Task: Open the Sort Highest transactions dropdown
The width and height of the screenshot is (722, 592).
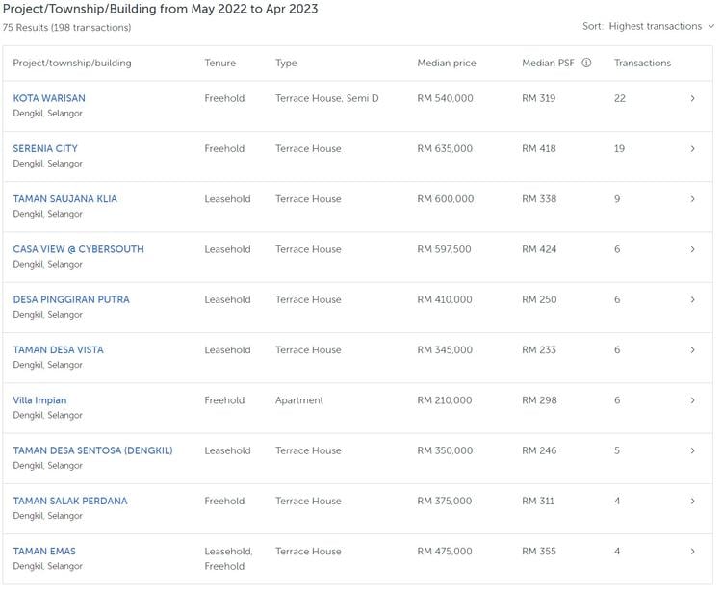Action: click(x=648, y=26)
